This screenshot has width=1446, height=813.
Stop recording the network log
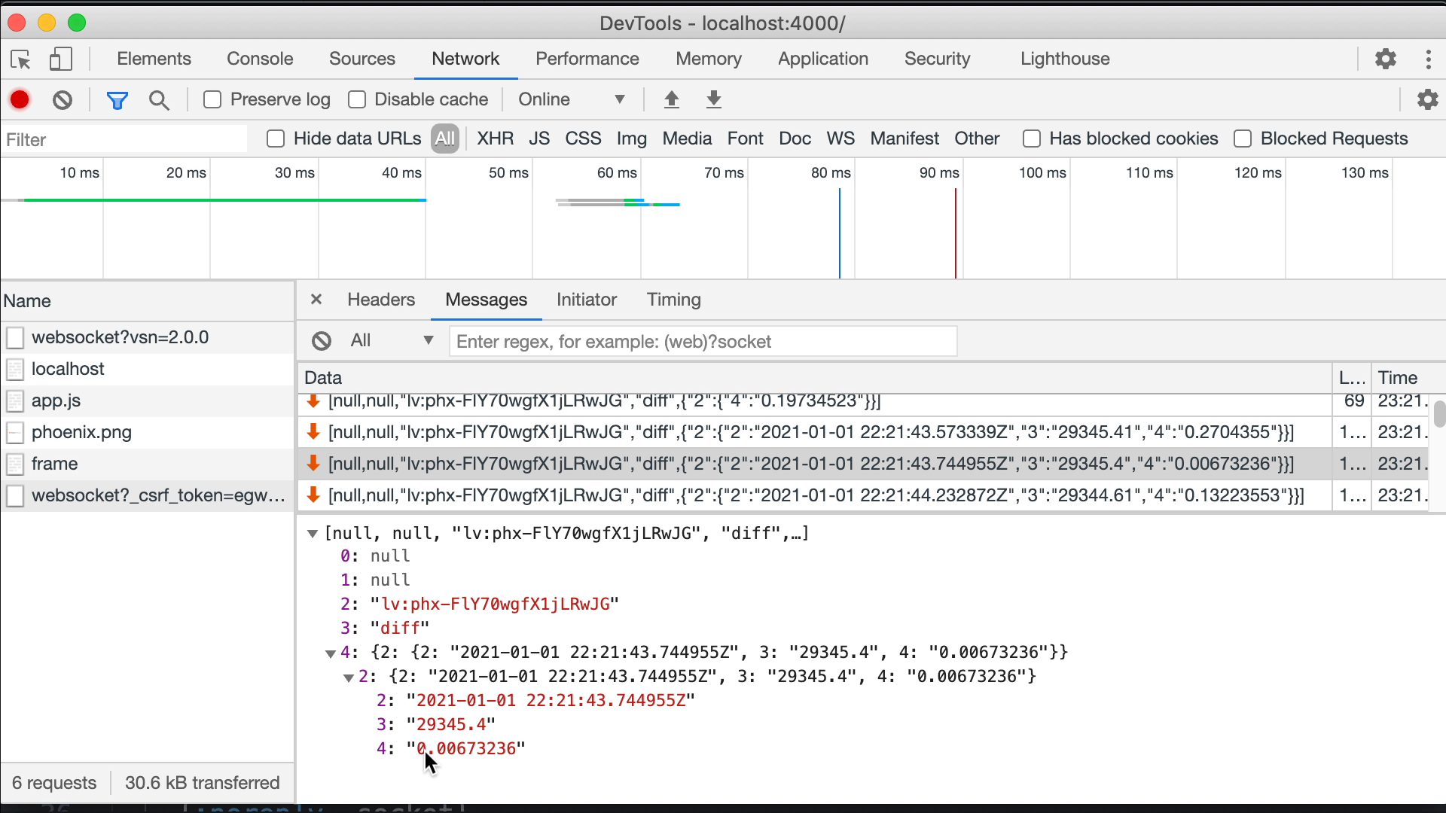coord(20,99)
